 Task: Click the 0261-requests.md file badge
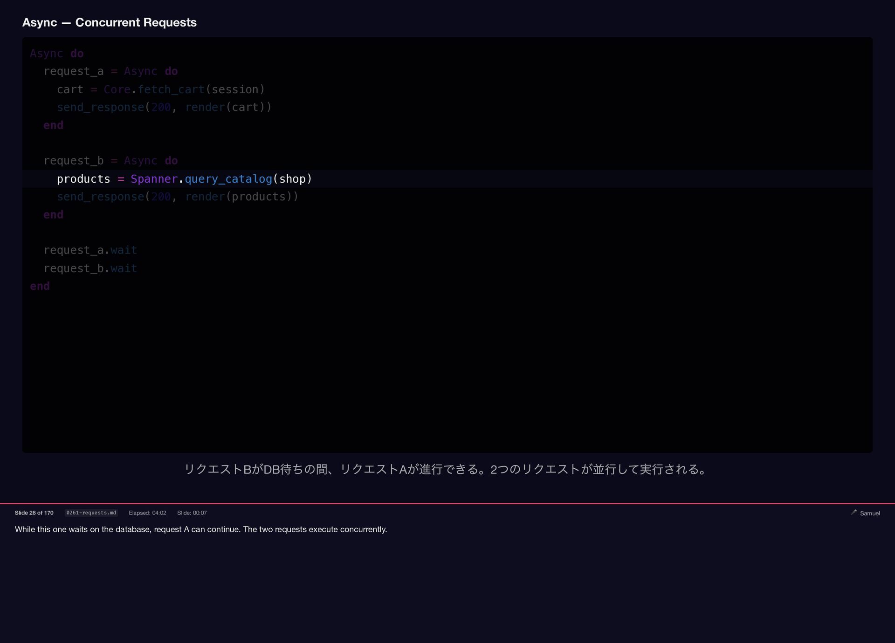(x=91, y=513)
